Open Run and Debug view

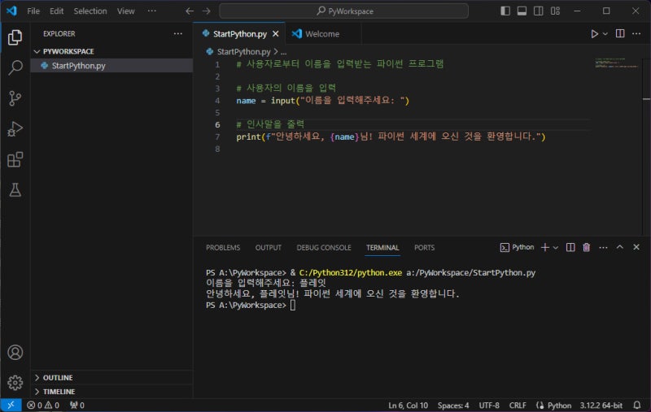click(x=15, y=129)
